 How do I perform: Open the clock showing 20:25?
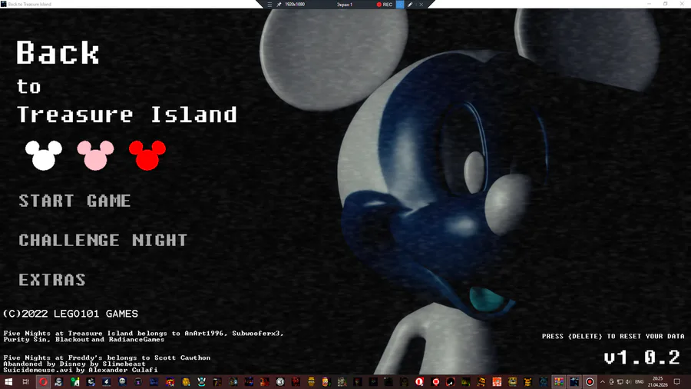[x=658, y=382]
